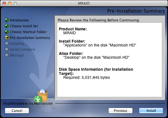The width and height of the screenshot is (168, 118).
Task: Select the Introduction step label
Action: pos(19,20)
